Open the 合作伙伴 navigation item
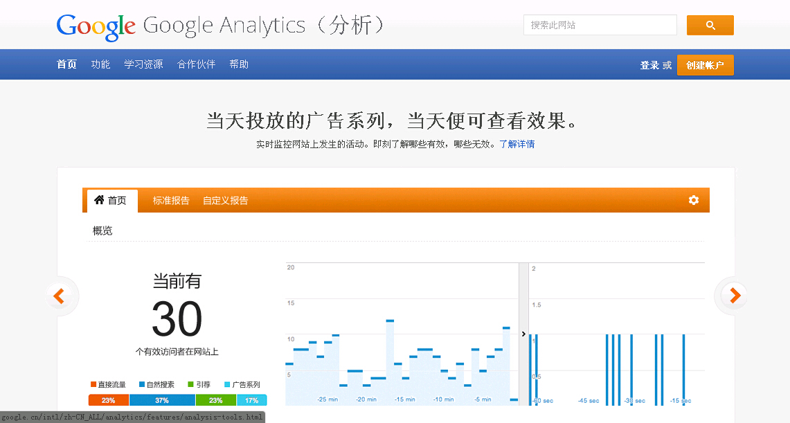The height and width of the screenshot is (423, 790). click(196, 64)
